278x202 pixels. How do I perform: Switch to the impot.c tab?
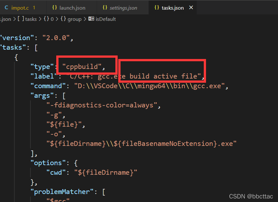point(23,8)
